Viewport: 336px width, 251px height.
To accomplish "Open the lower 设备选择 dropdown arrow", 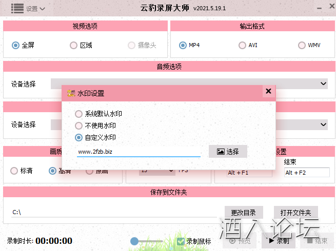I will pyautogui.click(x=323, y=124).
